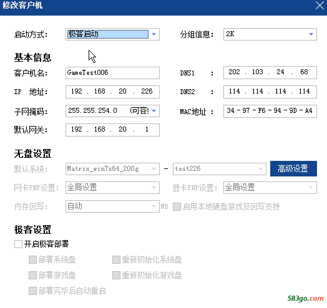Viewport: 327px width, 308px height.
Task: Open the 启动方式 dropdown
Action: 112,34
